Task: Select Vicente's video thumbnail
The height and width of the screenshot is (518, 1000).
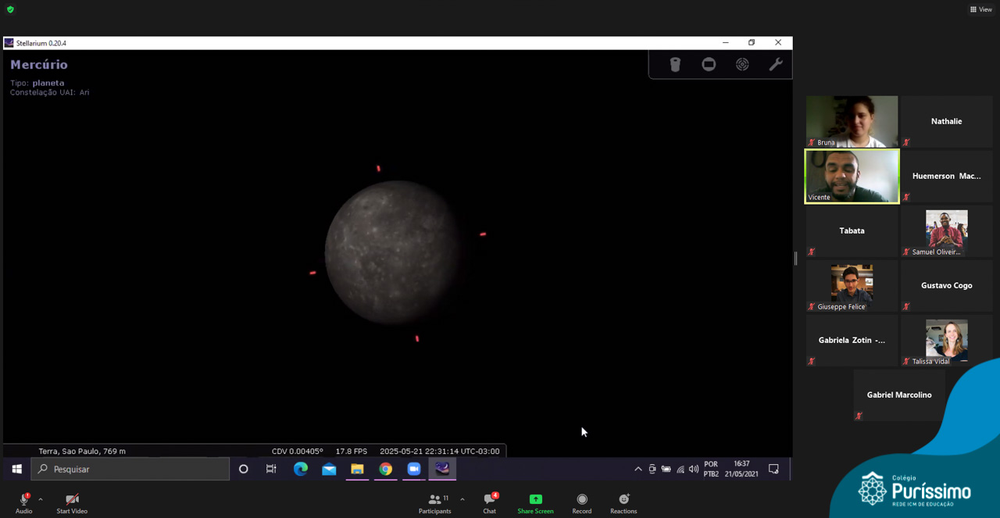Action: (852, 177)
